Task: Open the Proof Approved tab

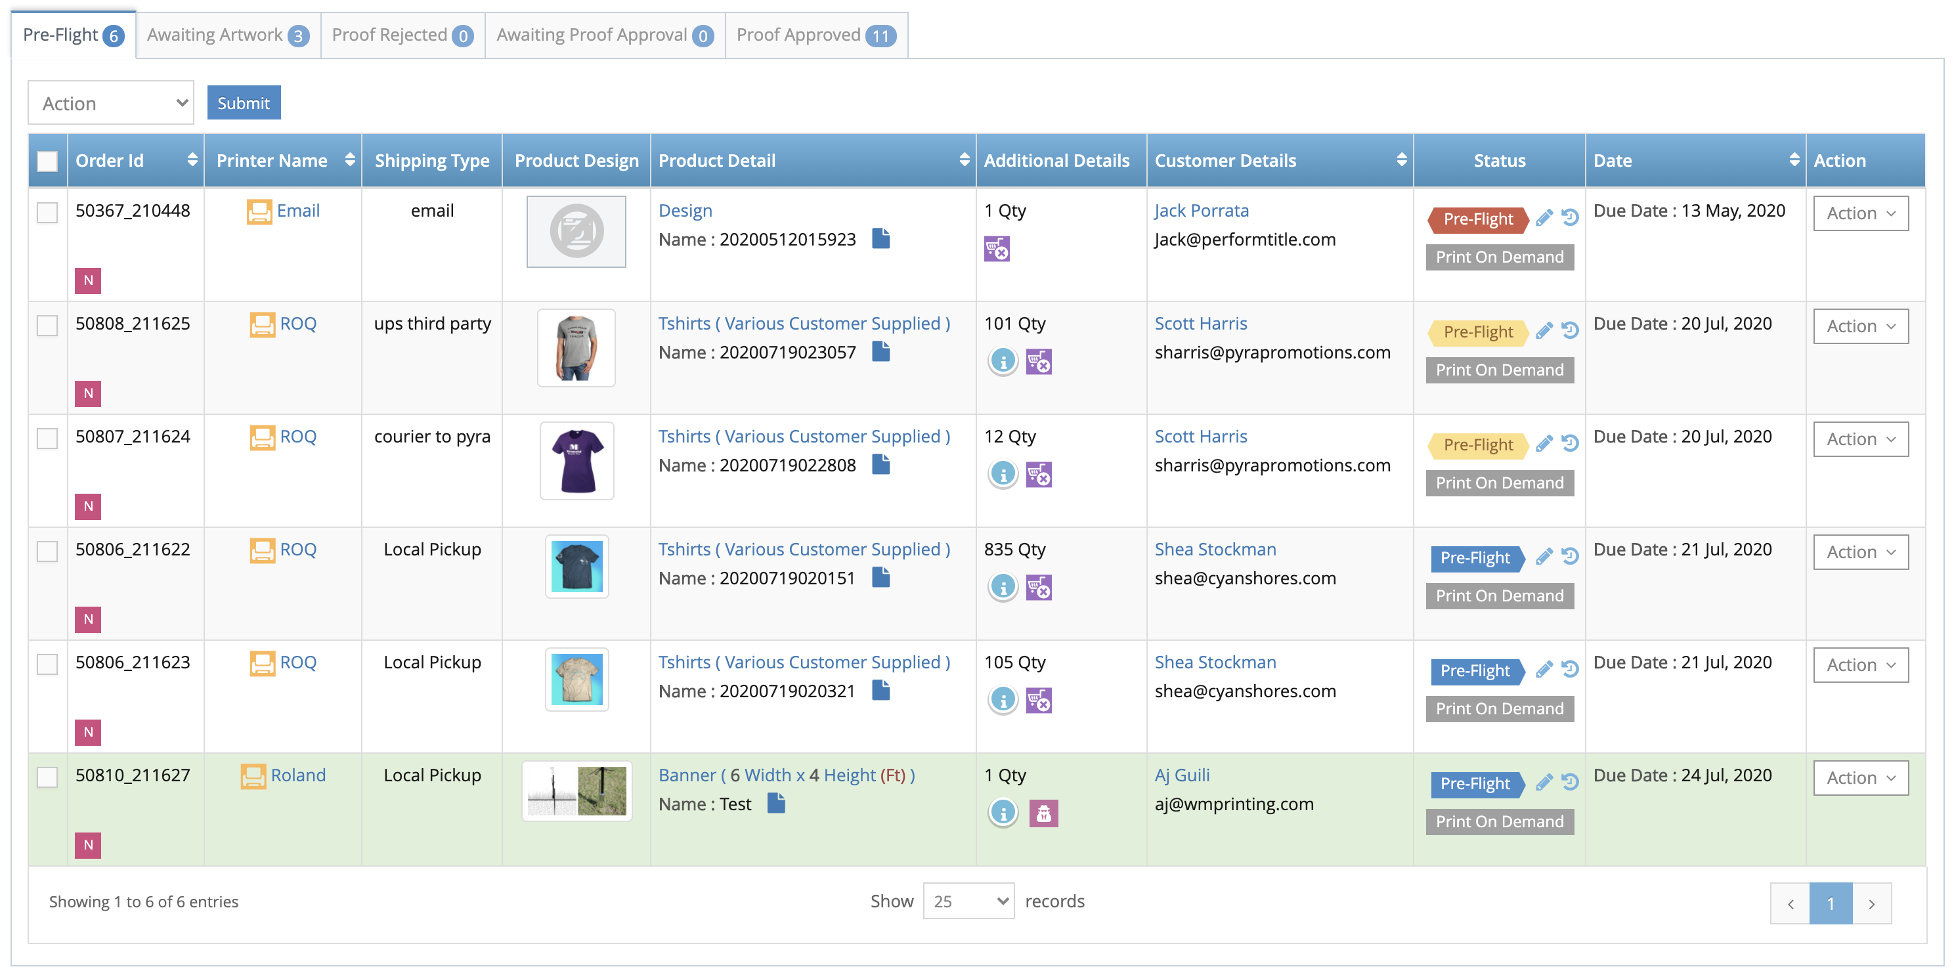Action: tap(815, 35)
